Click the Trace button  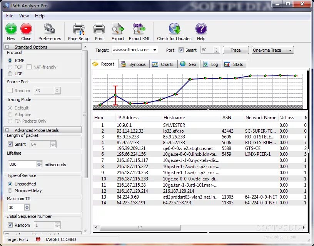[236, 50]
